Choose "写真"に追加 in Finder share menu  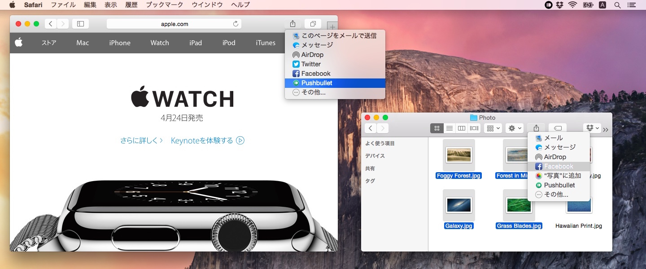coord(559,176)
